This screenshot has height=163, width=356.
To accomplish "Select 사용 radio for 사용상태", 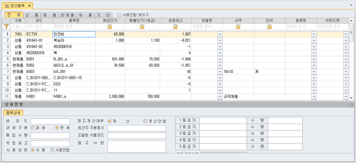I will 32,150.
